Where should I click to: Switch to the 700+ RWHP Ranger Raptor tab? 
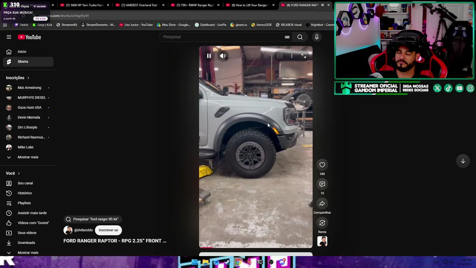pos(195,5)
